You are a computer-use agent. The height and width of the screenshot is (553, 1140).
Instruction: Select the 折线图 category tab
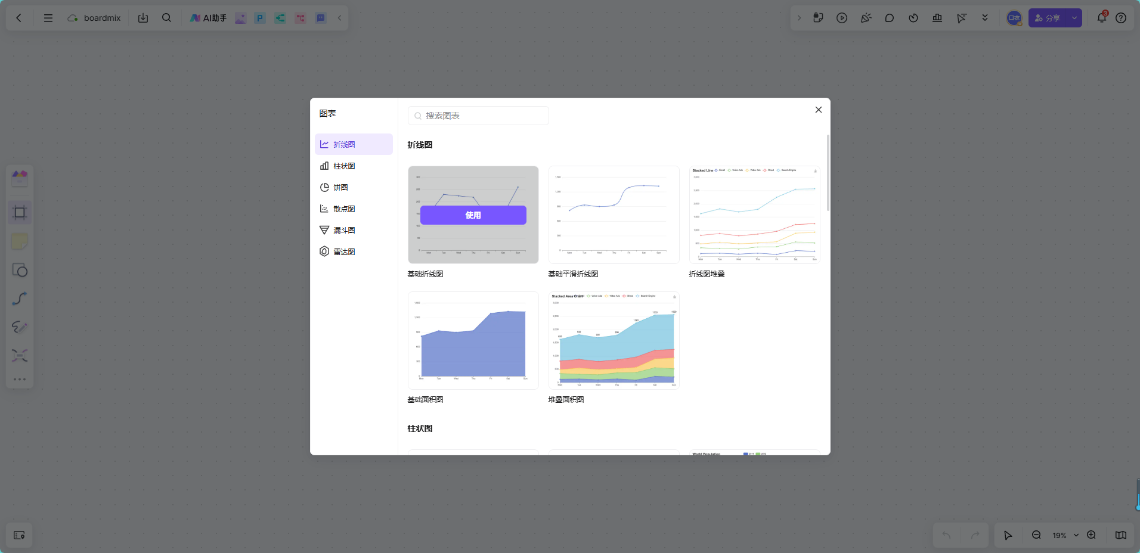354,144
